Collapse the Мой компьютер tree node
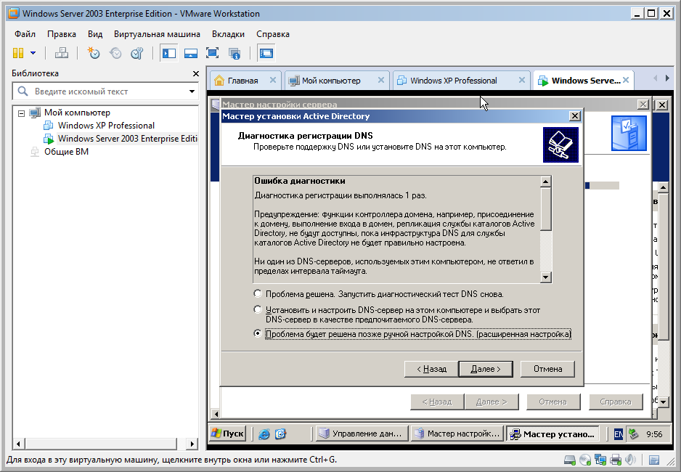 21,113
